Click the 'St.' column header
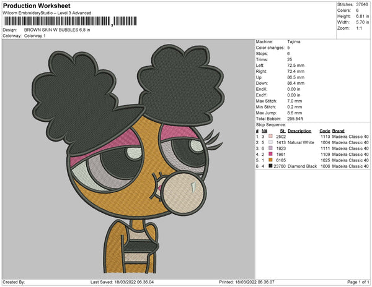 coord(283,131)
